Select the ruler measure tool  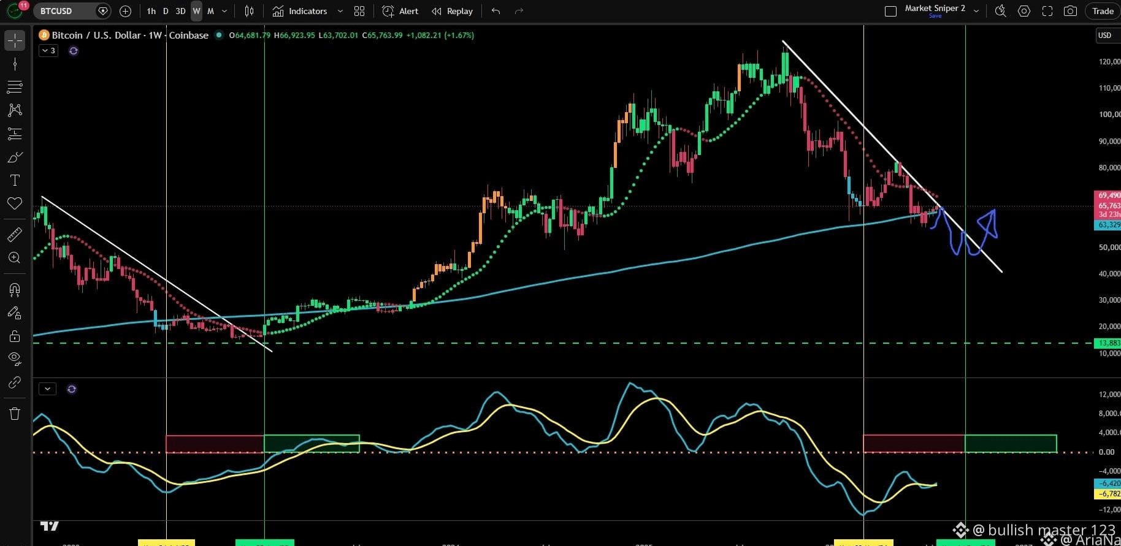click(15, 235)
